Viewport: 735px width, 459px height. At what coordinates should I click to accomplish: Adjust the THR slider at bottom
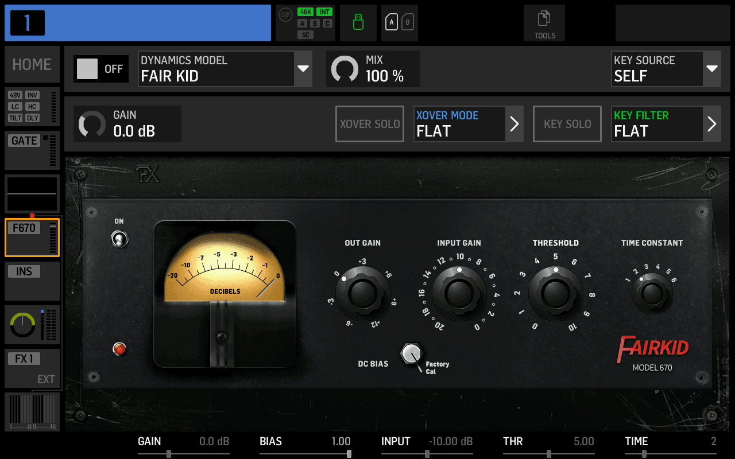[548, 453]
